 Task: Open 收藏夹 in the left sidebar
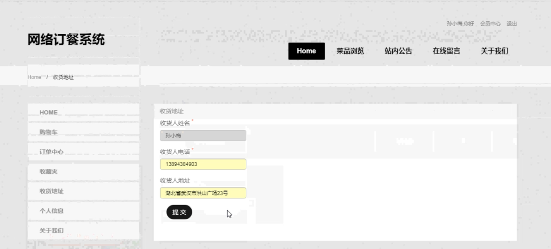point(49,172)
